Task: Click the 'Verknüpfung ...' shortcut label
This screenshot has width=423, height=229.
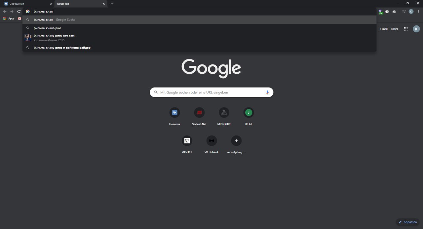Action: [236, 152]
